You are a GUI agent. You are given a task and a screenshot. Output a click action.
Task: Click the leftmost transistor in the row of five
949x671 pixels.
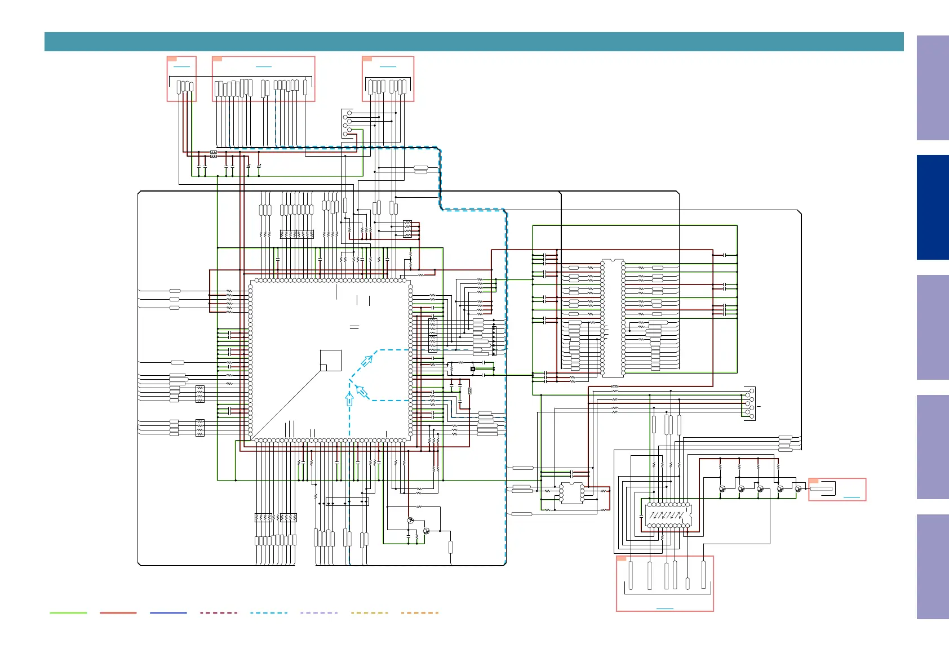722,489
